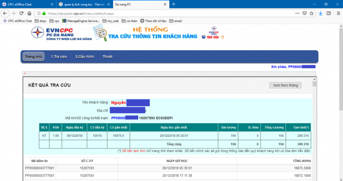Click the blue PP0500 customer code link
This screenshot has height=181, width=343.
(x=125, y=118)
